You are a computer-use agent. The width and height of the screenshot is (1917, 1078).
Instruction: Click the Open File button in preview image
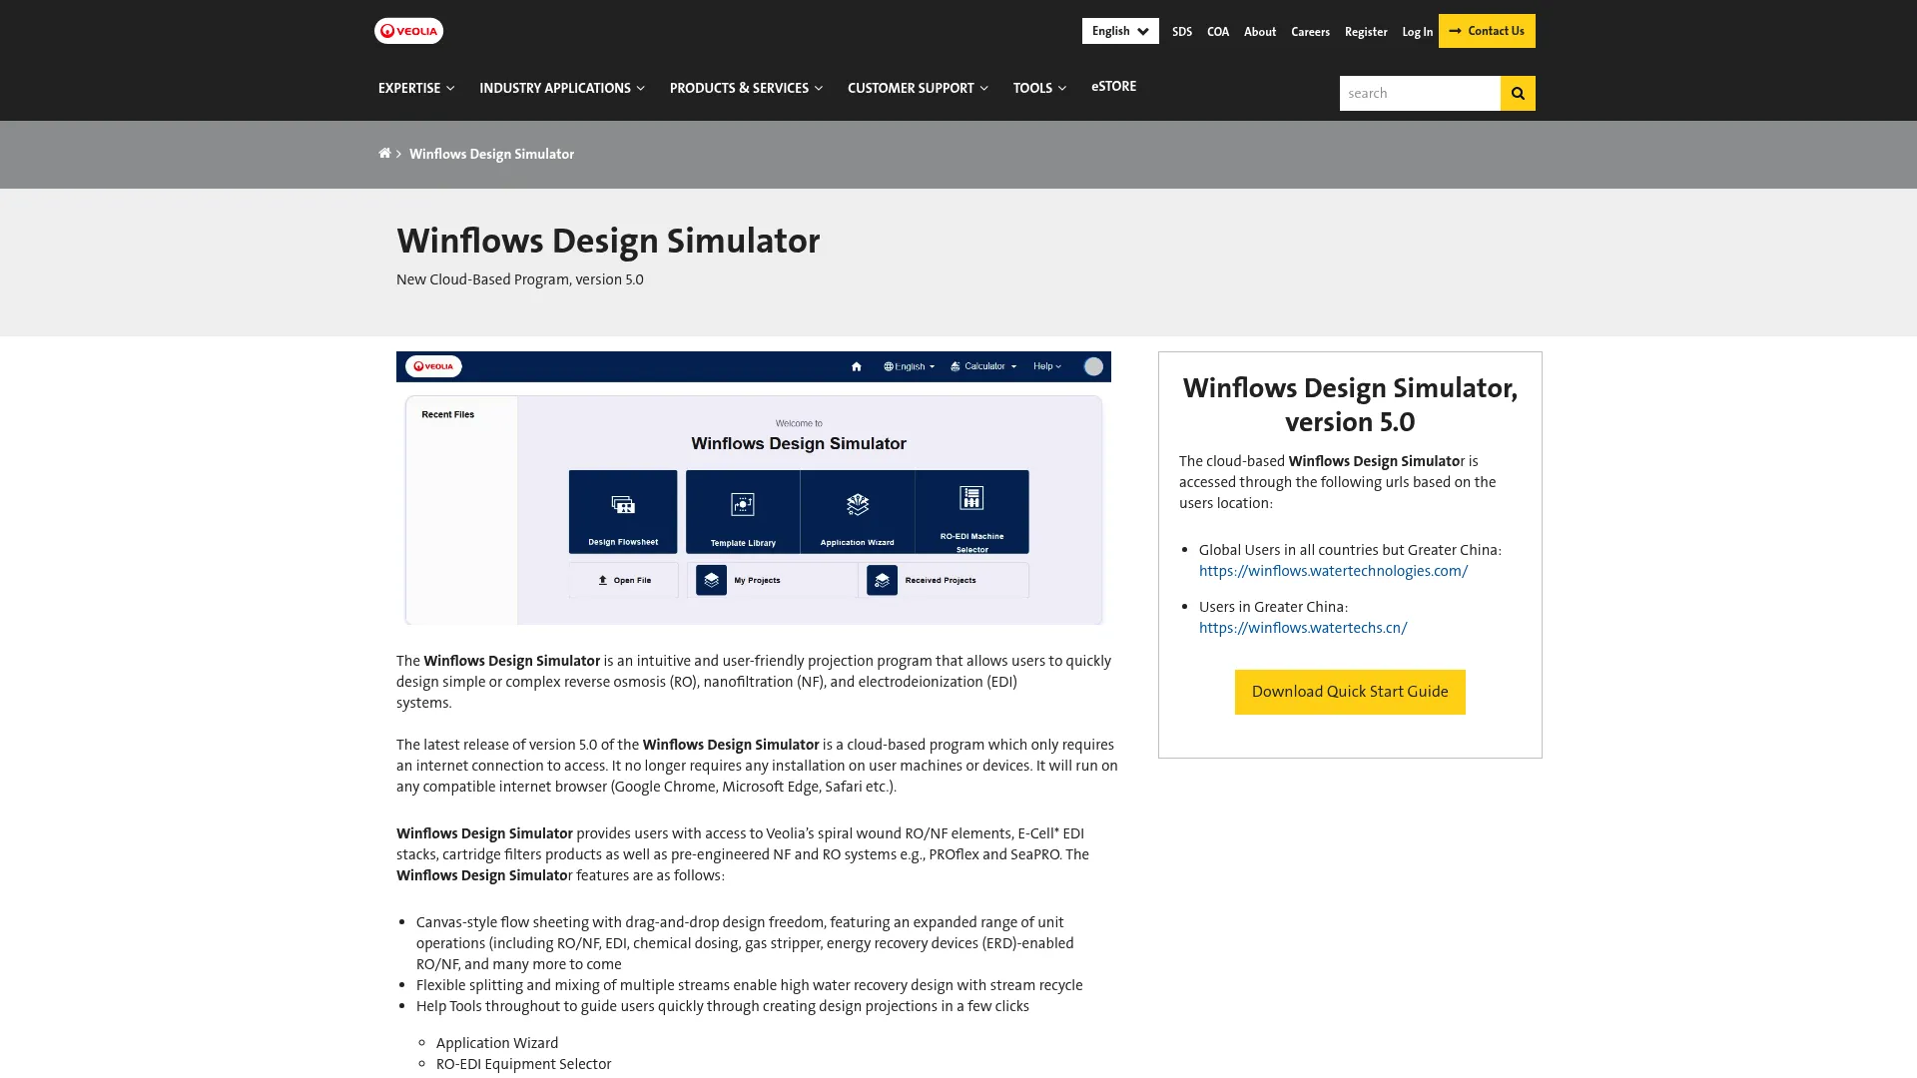pyautogui.click(x=624, y=580)
